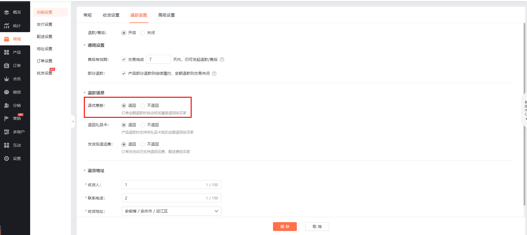The height and width of the screenshot is (235, 527).
Task: Select 退回 for 退回礼品卡
Action: tap(124, 125)
